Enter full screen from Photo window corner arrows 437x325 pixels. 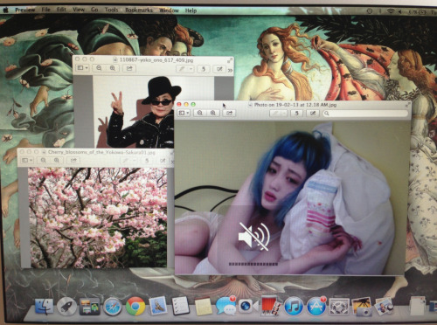(x=407, y=105)
